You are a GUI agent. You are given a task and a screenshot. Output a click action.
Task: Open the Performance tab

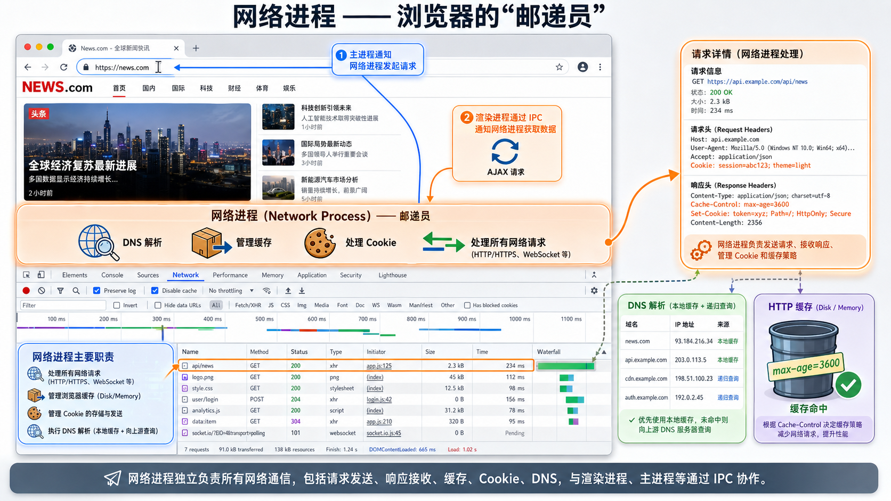coord(230,275)
